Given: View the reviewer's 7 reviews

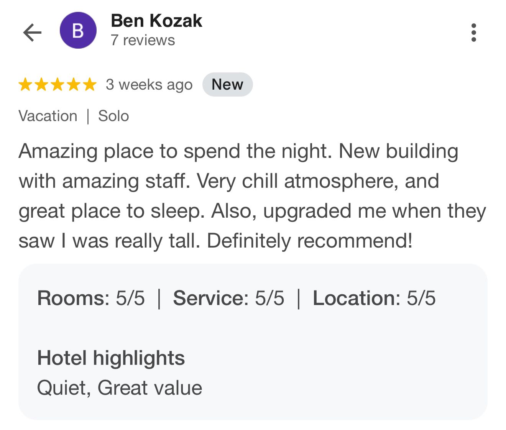Looking at the screenshot, I should pos(143,40).
